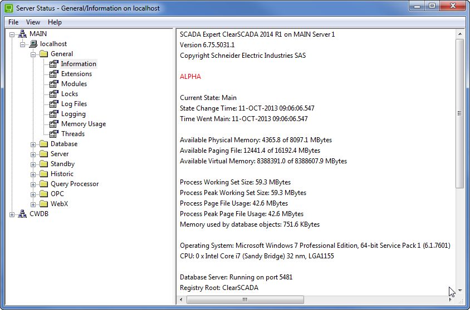
Task: Click the Database Server port 5481 line
Action: pyautogui.click(x=236, y=277)
